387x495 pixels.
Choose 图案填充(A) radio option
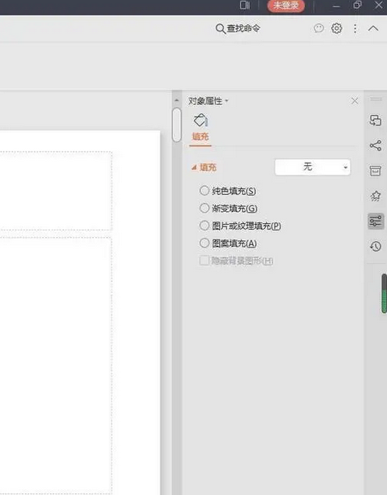(x=204, y=243)
